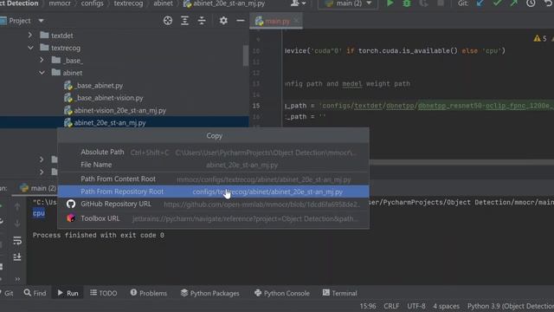This screenshot has height=312, width=554.
Task: Open the TODO tool window
Action: point(104,293)
